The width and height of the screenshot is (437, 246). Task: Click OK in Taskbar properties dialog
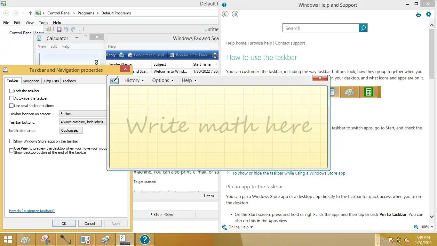click(64, 224)
